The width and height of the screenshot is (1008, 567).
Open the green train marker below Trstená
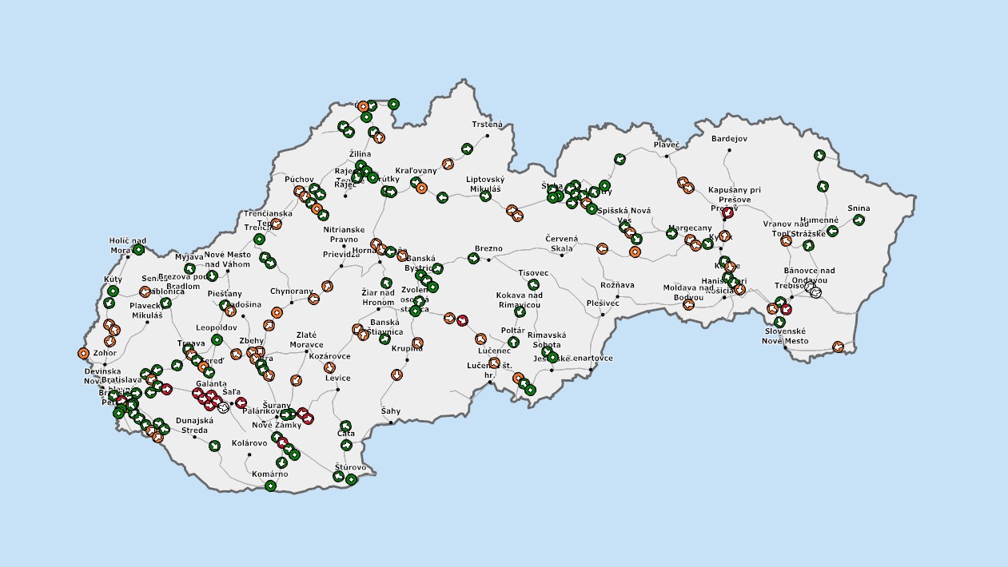(x=466, y=149)
